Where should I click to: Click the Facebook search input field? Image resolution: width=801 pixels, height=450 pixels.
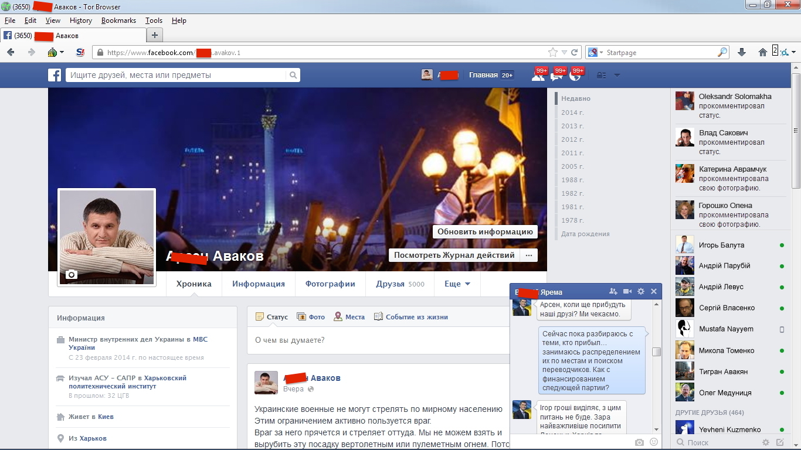pyautogui.click(x=176, y=75)
